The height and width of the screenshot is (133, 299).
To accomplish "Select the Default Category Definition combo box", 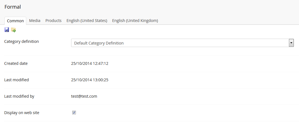I will tap(182, 43).
